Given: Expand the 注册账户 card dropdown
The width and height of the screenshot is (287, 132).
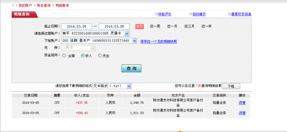Looking at the screenshot, I should (126, 33).
